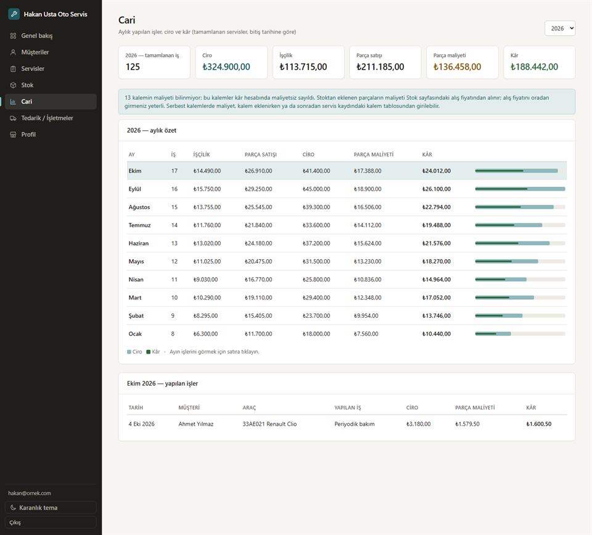Click the İşçilik card ₺113.715,00
592x535 pixels.
[308, 62]
